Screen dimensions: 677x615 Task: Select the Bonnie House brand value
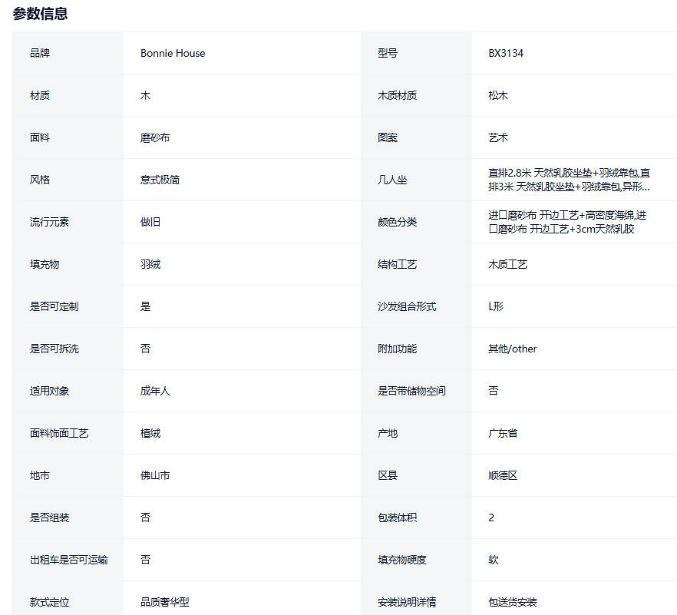(173, 53)
